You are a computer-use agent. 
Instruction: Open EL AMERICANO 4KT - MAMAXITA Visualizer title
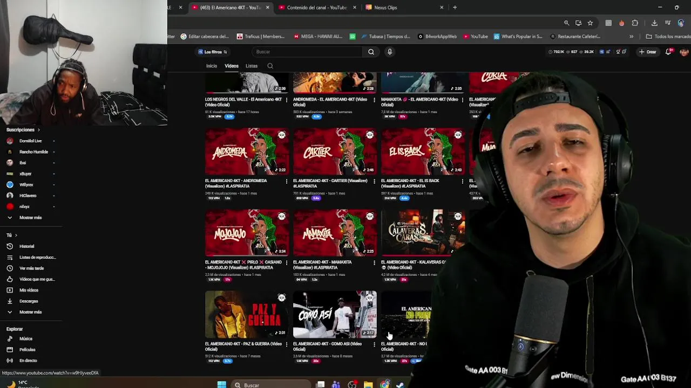point(322,265)
